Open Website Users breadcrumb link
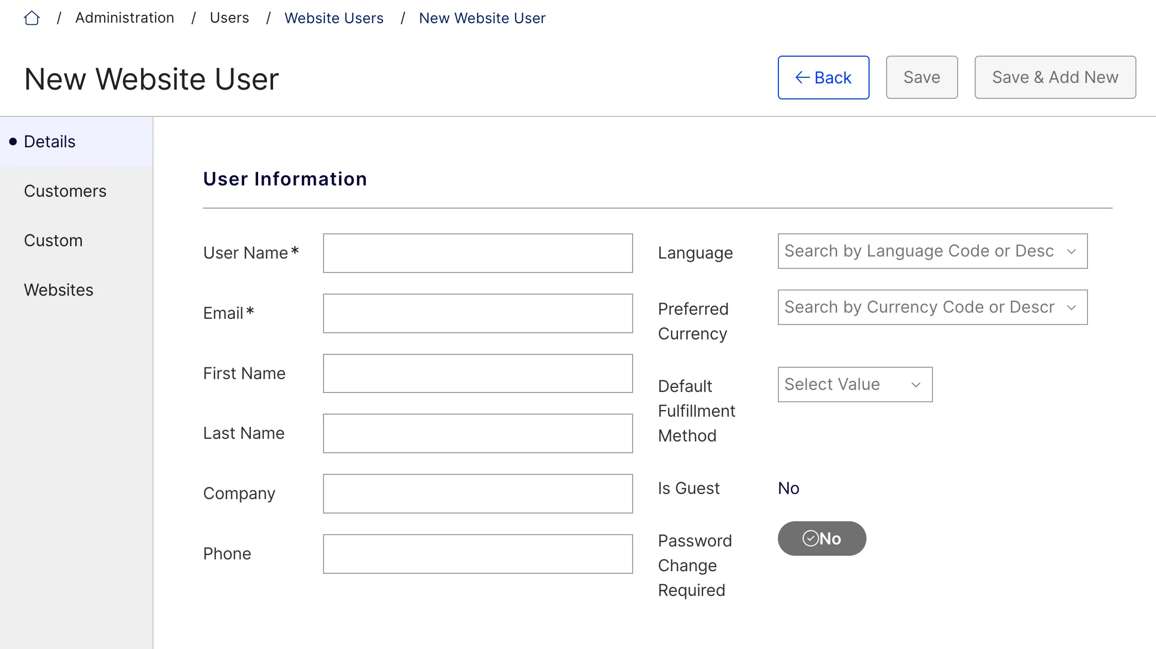The image size is (1156, 649). [334, 18]
